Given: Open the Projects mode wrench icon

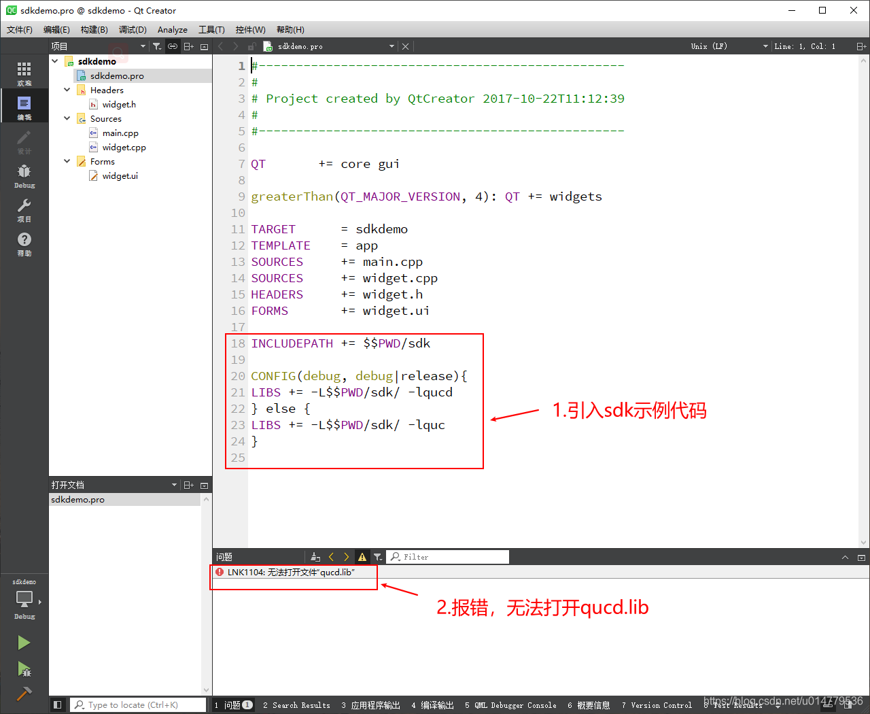Looking at the screenshot, I should pos(24,205).
